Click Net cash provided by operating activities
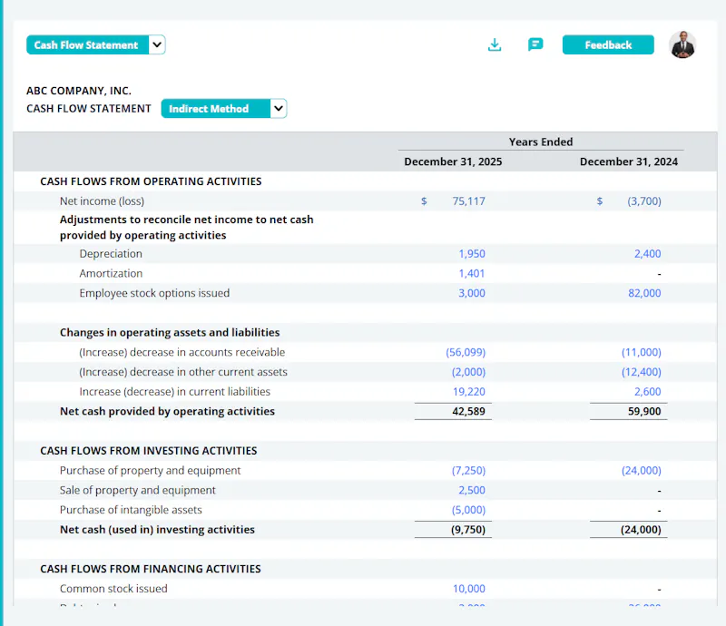Screen dimensions: 726x626 coord(167,411)
